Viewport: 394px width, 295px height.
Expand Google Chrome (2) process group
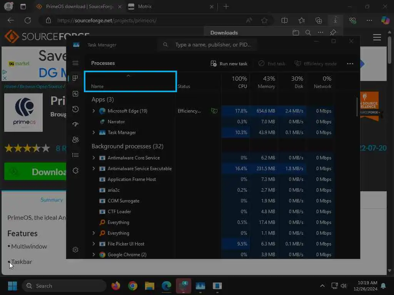pos(94,254)
